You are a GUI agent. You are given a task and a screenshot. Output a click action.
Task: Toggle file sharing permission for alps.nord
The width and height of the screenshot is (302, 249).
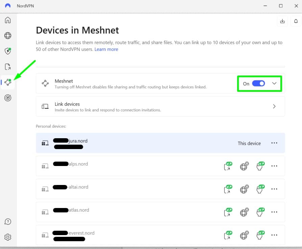[x=228, y=166]
